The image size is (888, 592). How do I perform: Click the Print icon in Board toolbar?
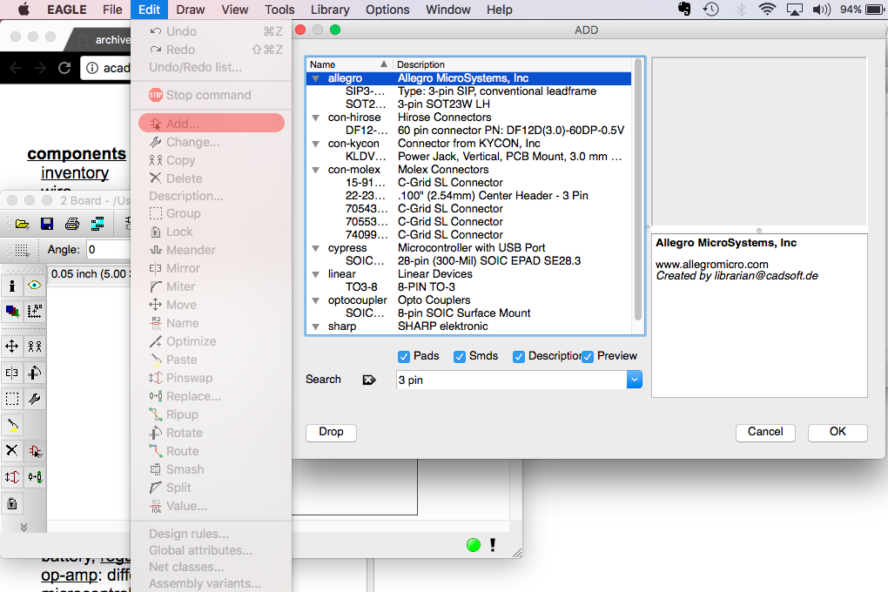click(x=72, y=224)
